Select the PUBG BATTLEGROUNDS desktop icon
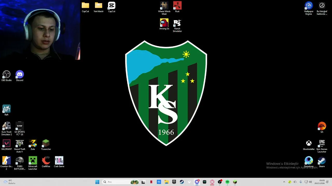This screenshot has width=332, height=186. pos(20,163)
